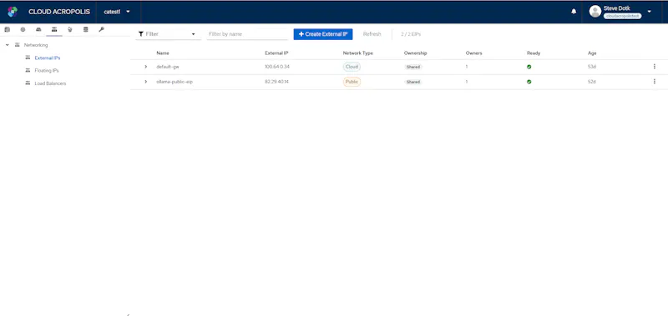Click the 53d age value
668x316 pixels.
click(592, 67)
